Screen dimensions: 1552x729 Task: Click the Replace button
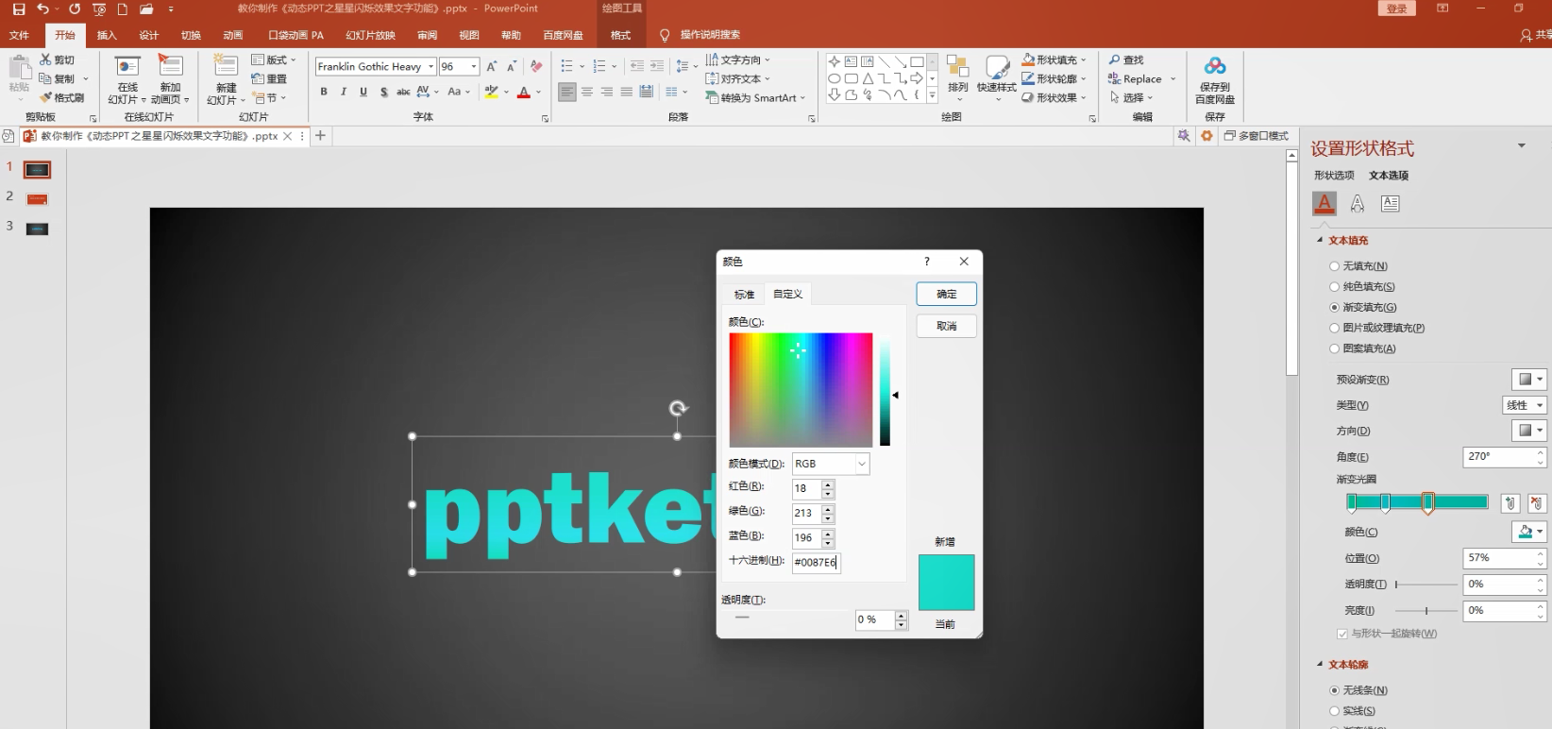point(1141,79)
